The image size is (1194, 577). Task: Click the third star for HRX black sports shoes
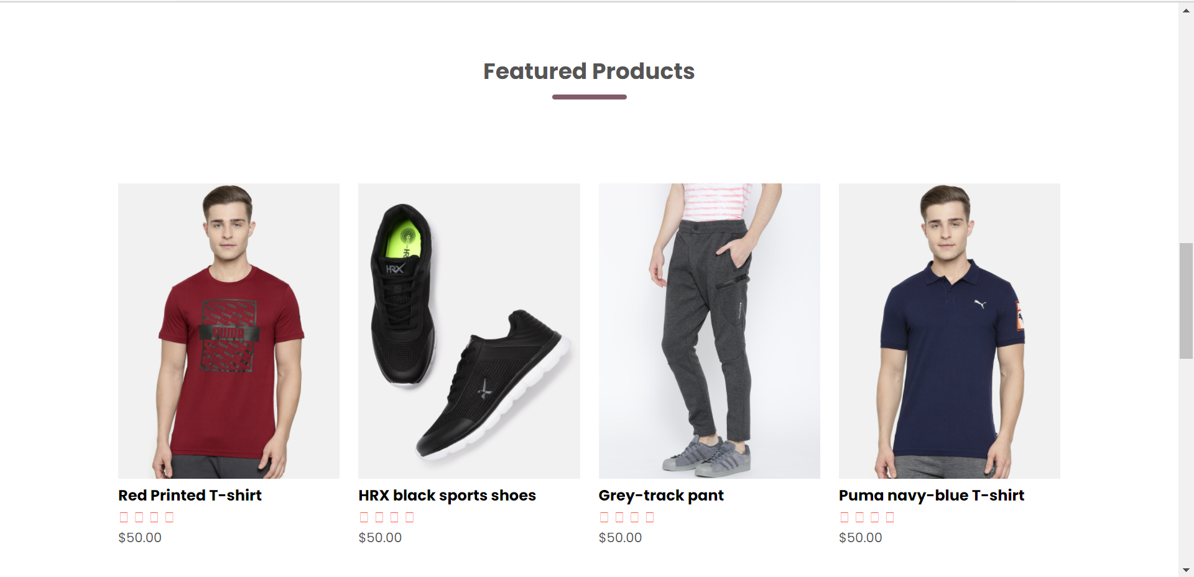(x=394, y=517)
